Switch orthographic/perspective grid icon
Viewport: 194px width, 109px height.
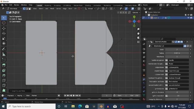(138, 42)
